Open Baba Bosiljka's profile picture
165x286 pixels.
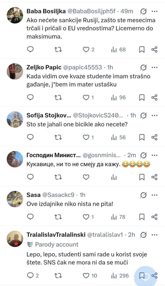(15, 15)
